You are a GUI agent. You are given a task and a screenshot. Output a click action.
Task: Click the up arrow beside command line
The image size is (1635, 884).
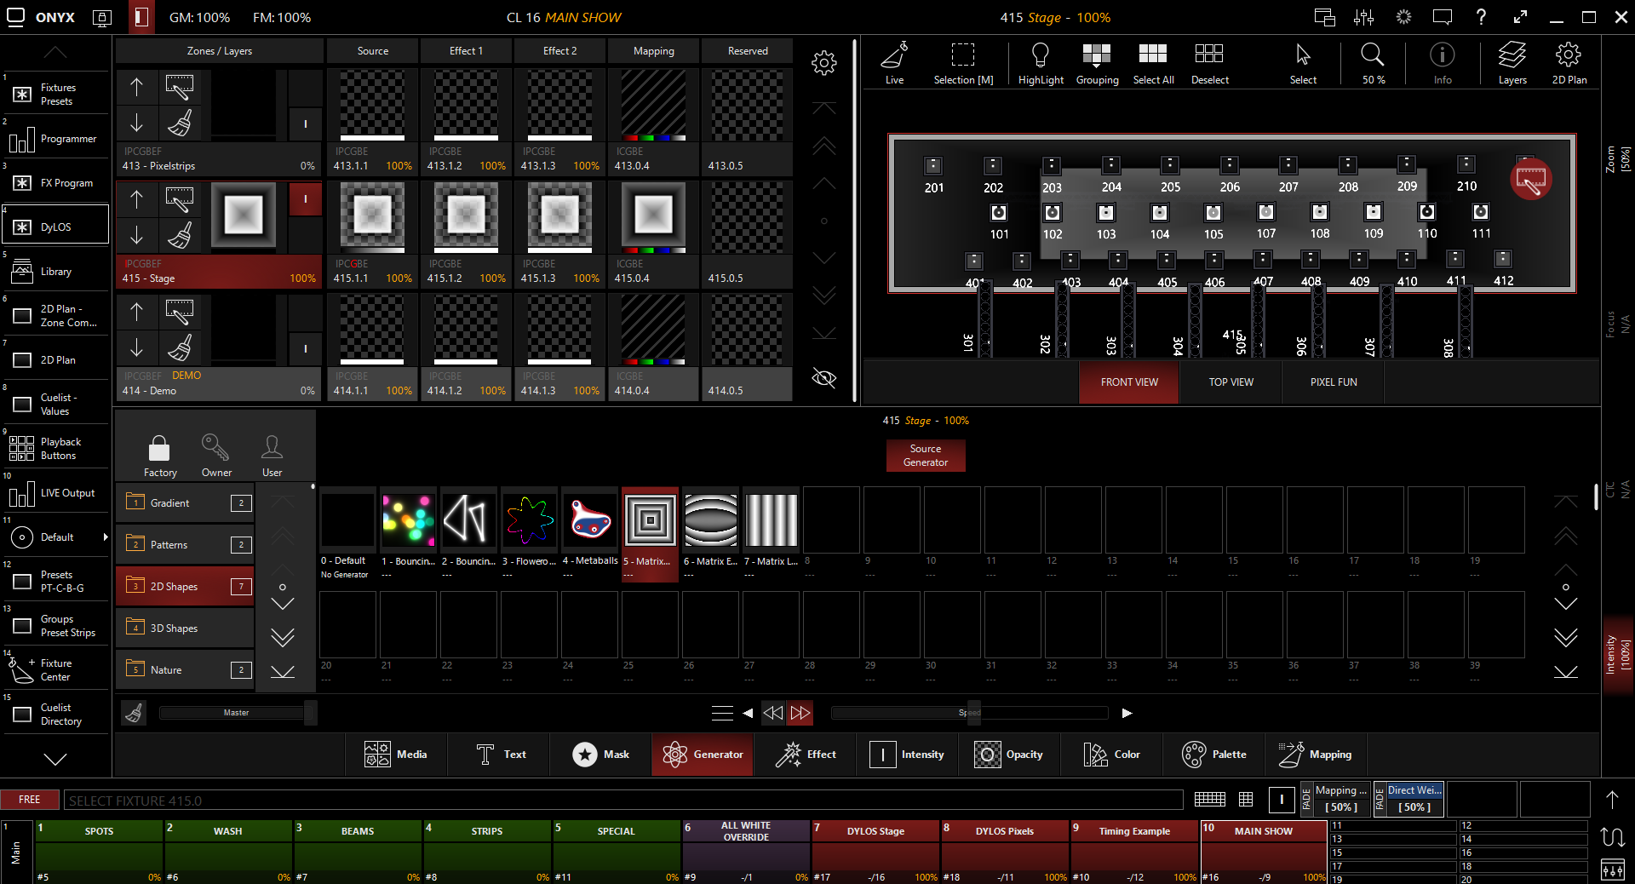pos(1612,799)
